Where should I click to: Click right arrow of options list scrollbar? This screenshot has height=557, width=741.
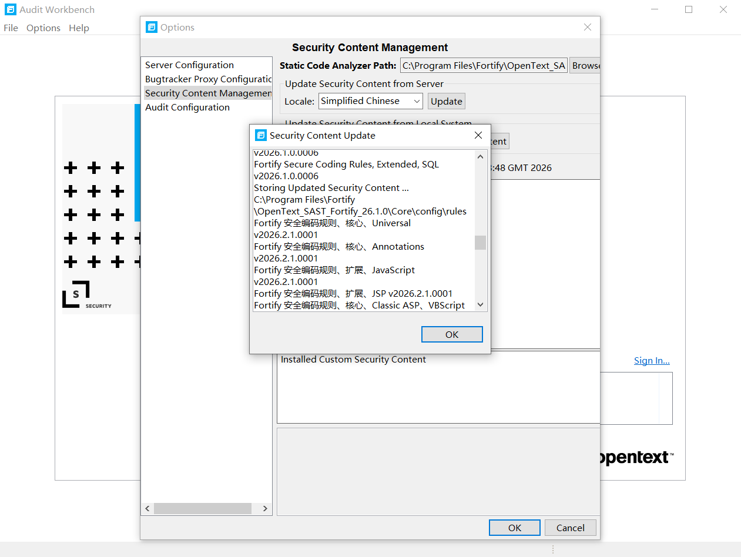tap(265, 508)
